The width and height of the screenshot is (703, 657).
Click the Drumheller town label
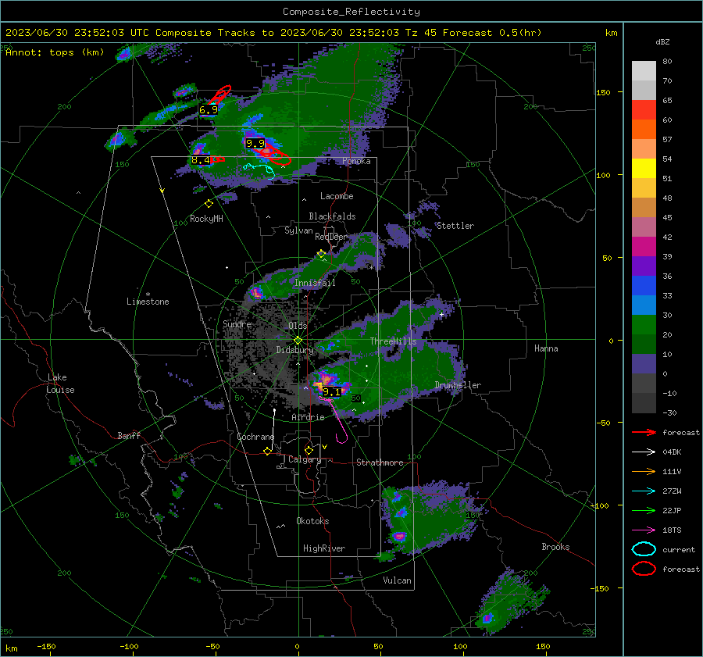(458, 385)
